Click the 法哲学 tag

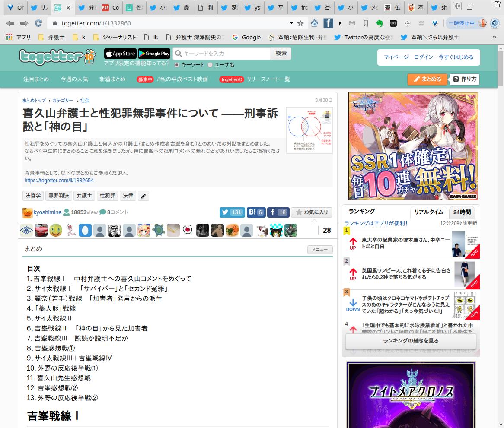pos(33,196)
